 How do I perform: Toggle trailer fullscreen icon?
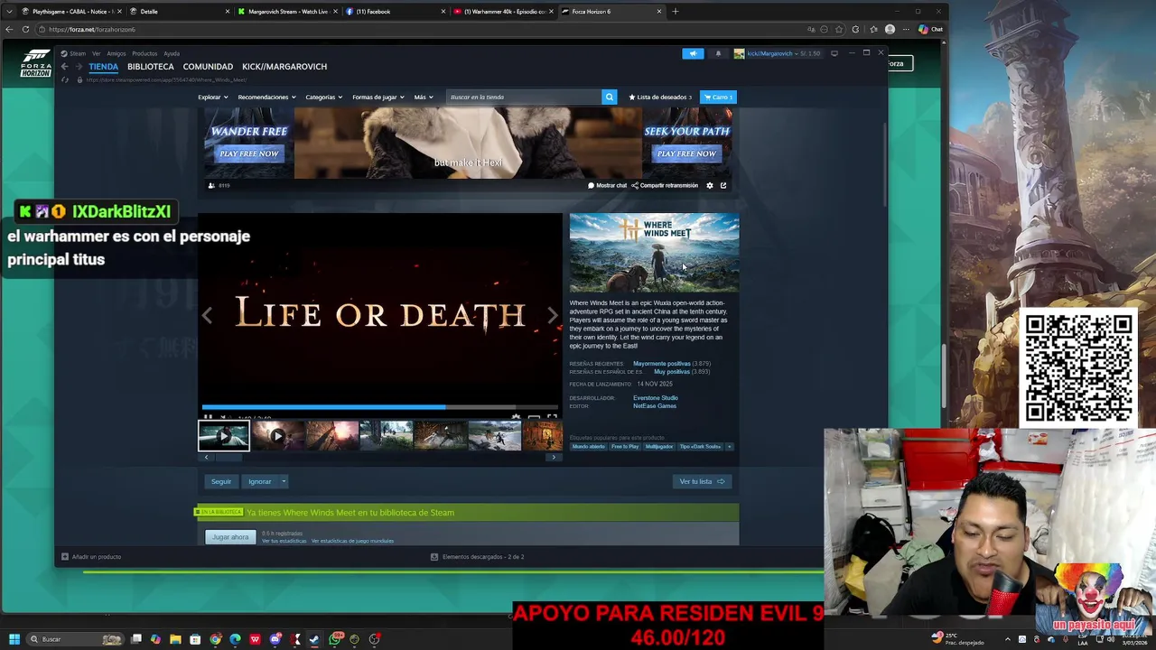(552, 417)
